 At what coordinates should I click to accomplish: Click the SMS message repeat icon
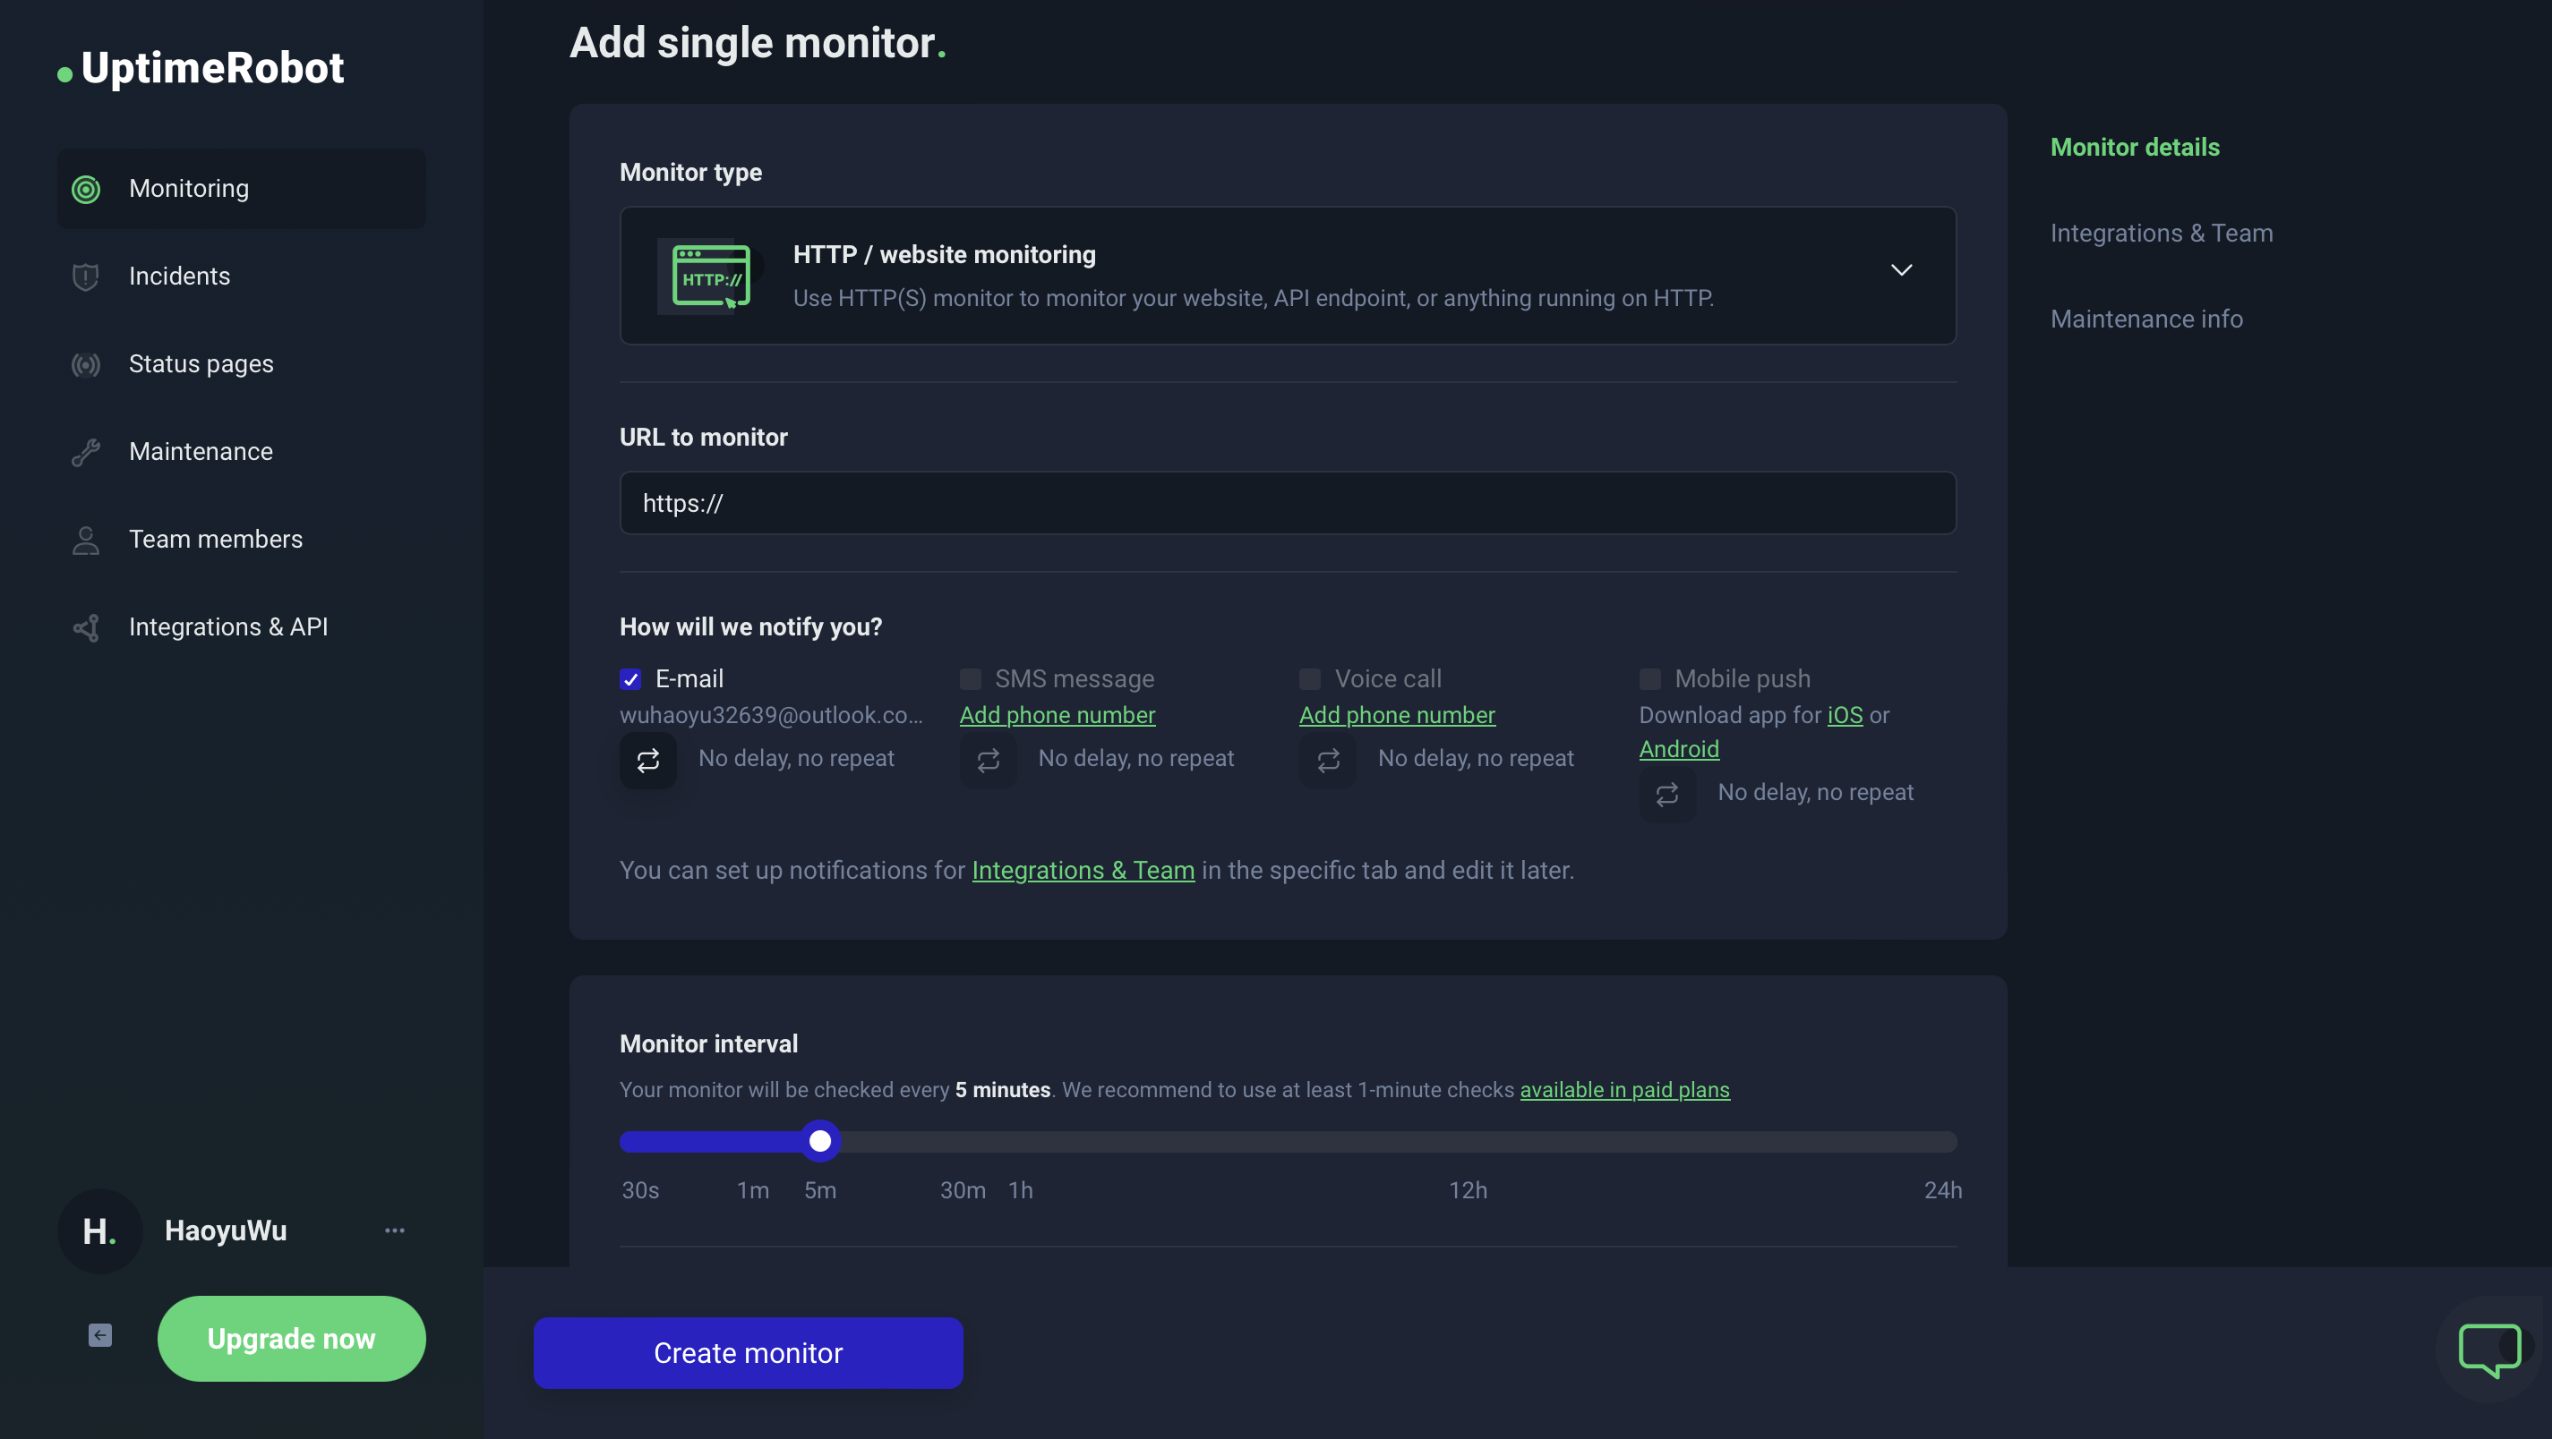988,760
